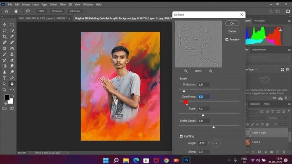Open the Layer menu
Screen dimensions: 292x164
(x=36, y=5)
